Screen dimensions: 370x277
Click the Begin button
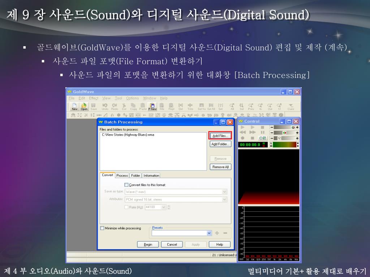click(x=148, y=245)
